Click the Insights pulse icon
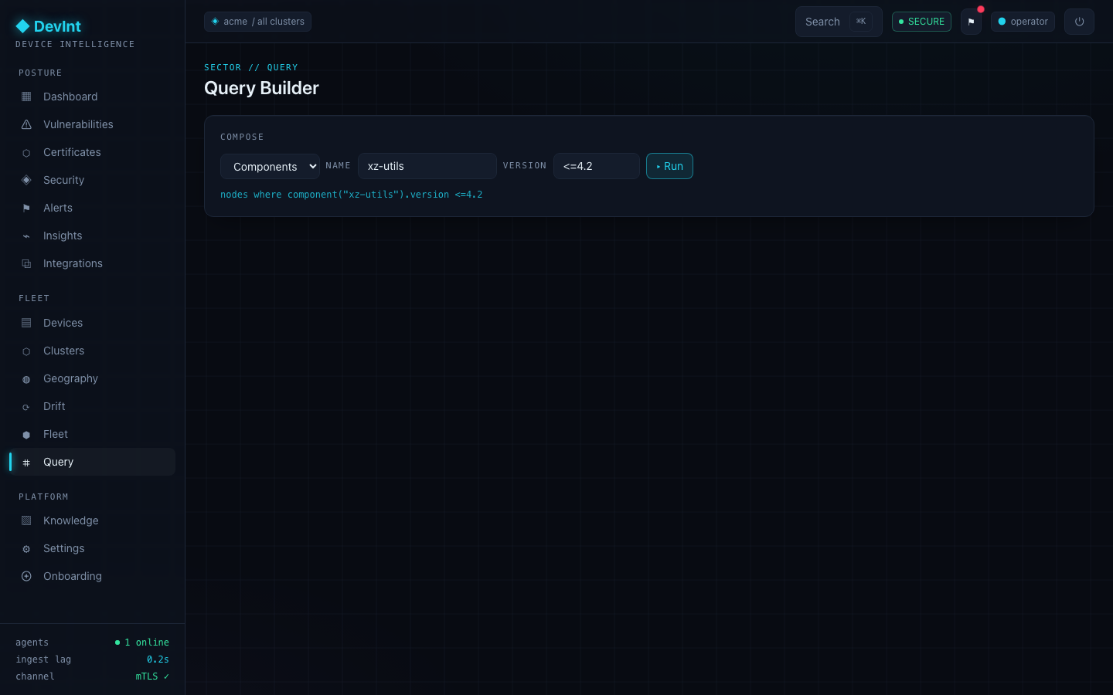This screenshot has height=695, width=1113. [x=26, y=236]
